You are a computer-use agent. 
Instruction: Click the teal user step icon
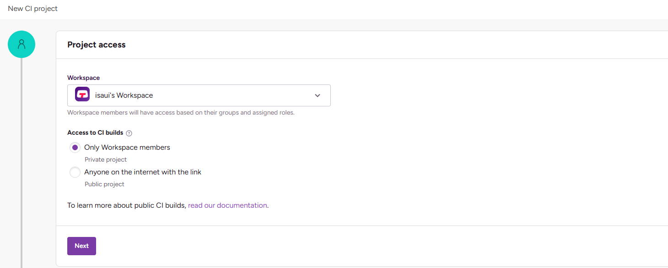[22, 44]
